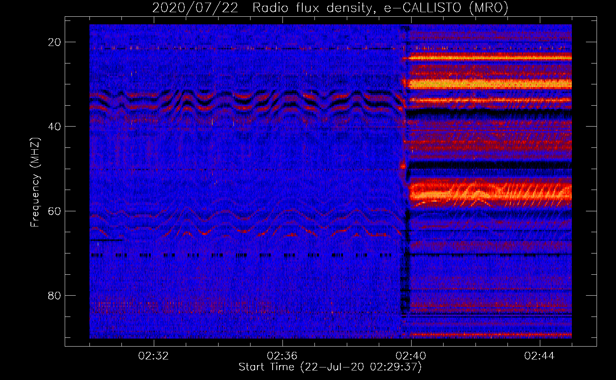Click the 20 MHz frequency tick label
This screenshot has height=380, width=616.
coord(55,42)
